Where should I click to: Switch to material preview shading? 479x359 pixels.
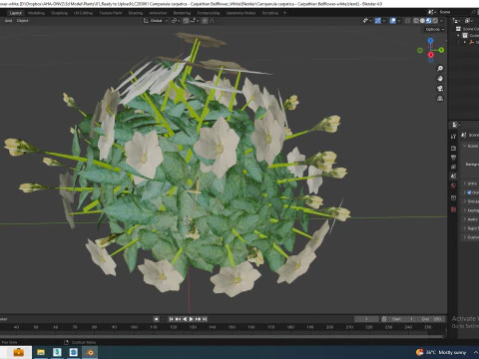(429, 21)
